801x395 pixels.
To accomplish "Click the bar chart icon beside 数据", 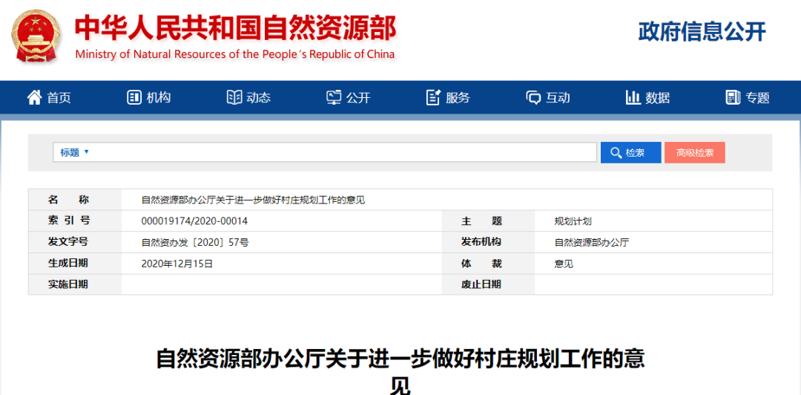I will [x=633, y=97].
